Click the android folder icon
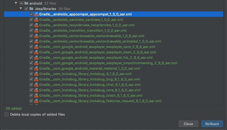 pos(26,4)
